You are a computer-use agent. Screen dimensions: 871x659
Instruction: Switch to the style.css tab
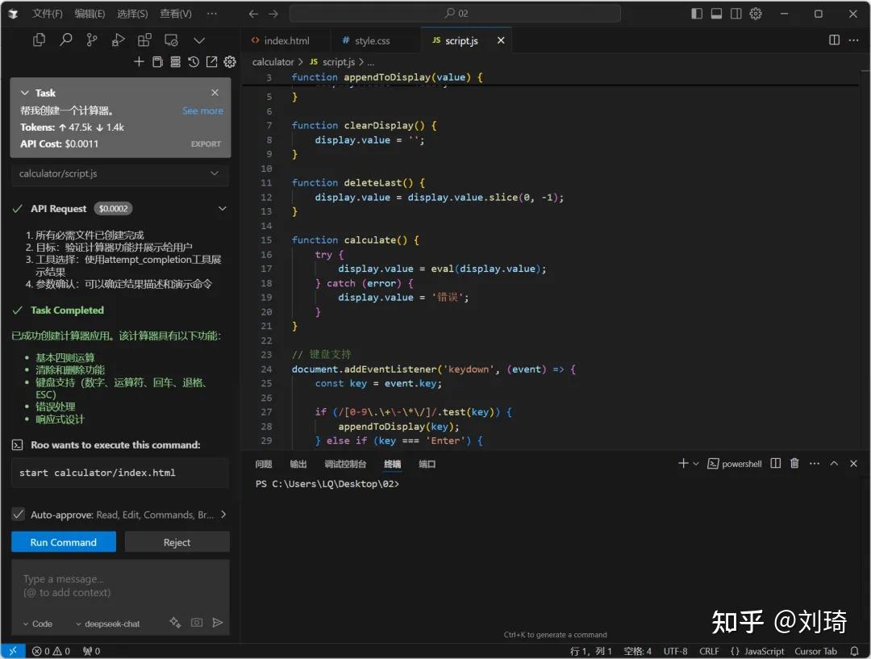375,40
